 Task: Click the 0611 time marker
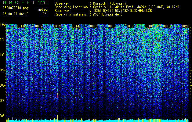(21, 26)
